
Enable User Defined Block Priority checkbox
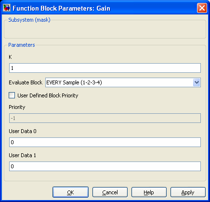click(12, 95)
